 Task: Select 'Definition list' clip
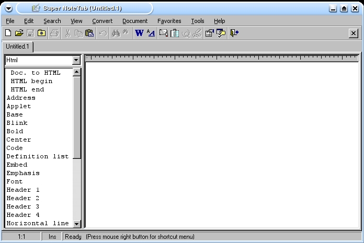[38, 156]
